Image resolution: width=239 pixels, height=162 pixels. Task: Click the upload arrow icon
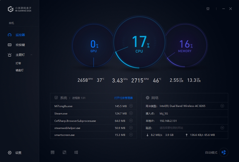click(186, 135)
